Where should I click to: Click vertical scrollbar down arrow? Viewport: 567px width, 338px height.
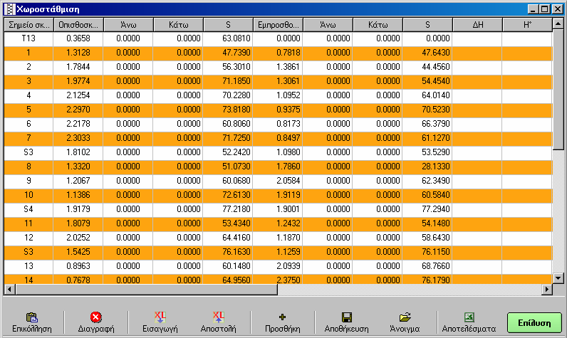point(558,278)
